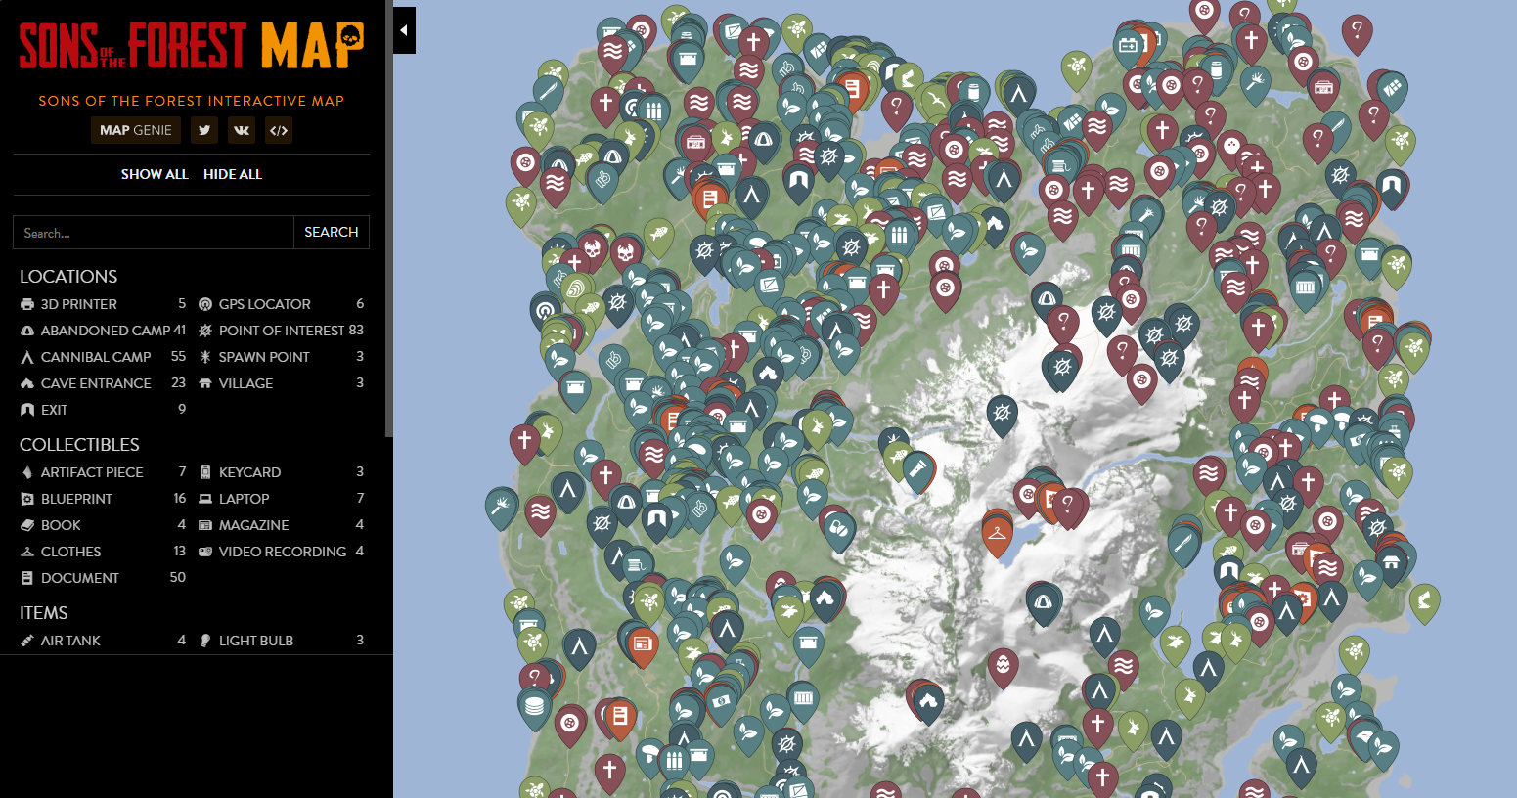
Task: Click the icon beside CANNIBAL CAMP
Action: 27,357
